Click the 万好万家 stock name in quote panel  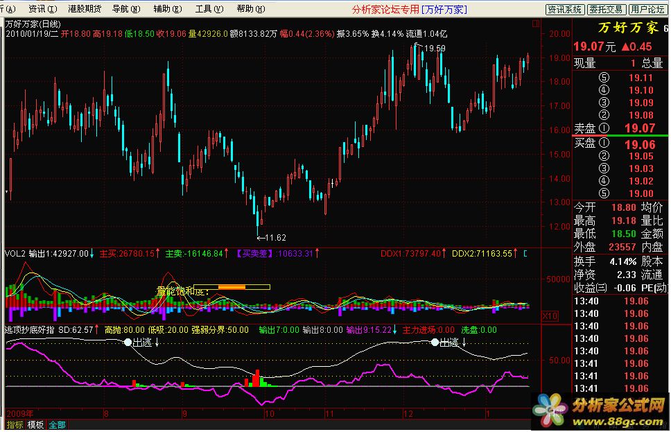point(628,28)
